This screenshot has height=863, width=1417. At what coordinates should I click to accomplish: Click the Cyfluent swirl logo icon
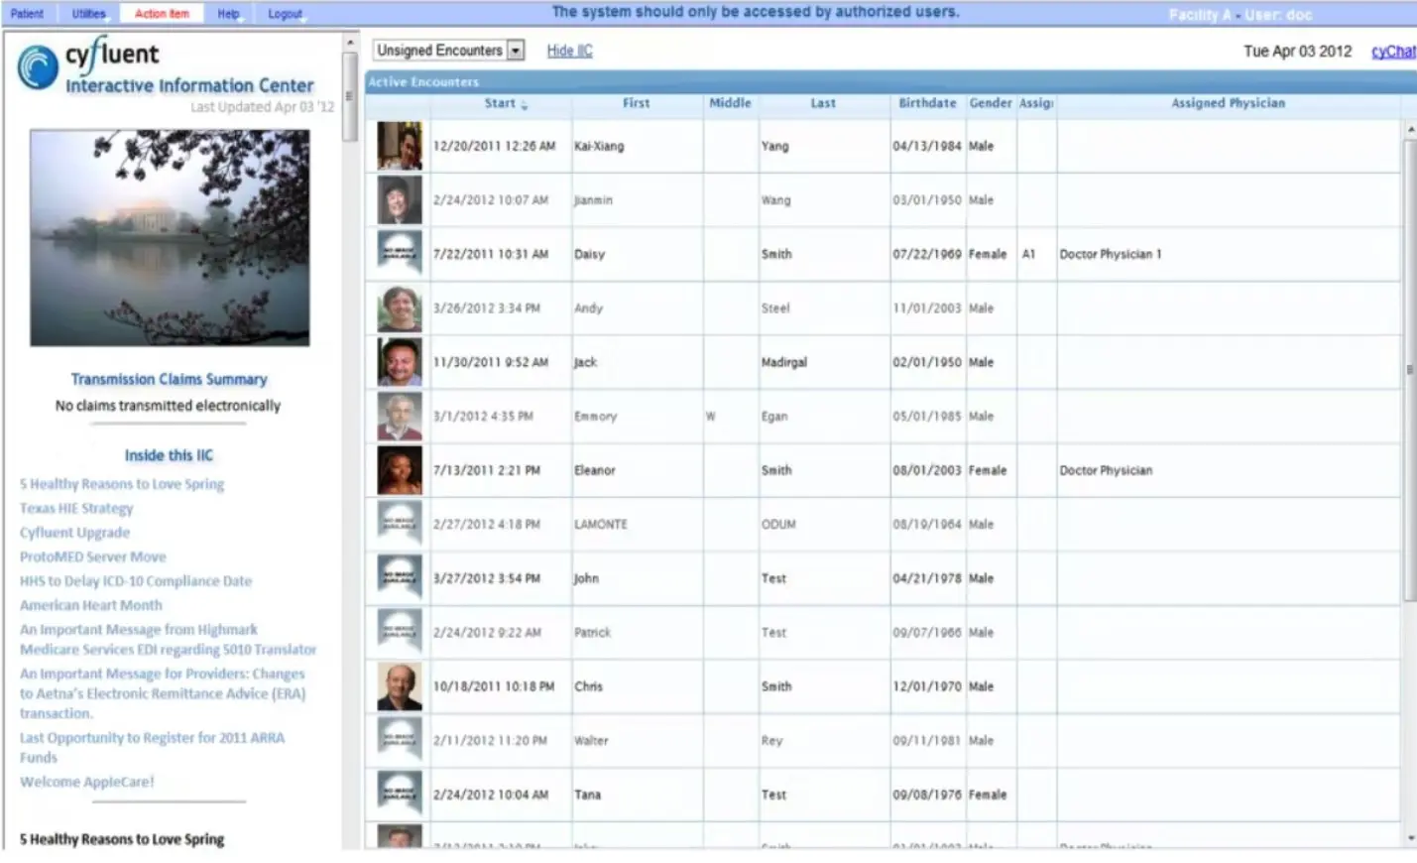point(38,67)
